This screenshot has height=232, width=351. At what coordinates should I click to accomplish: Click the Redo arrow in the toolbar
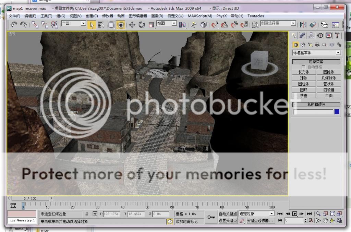point(23,25)
